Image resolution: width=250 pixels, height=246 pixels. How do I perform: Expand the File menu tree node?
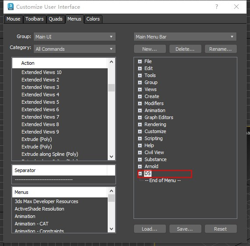pos(140,62)
